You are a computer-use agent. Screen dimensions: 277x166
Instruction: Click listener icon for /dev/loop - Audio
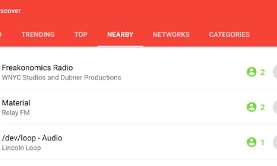[251, 142]
